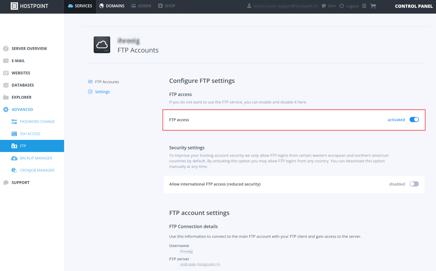Click the large cloud server icon
436x271 pixels.
tap(102, 45)
